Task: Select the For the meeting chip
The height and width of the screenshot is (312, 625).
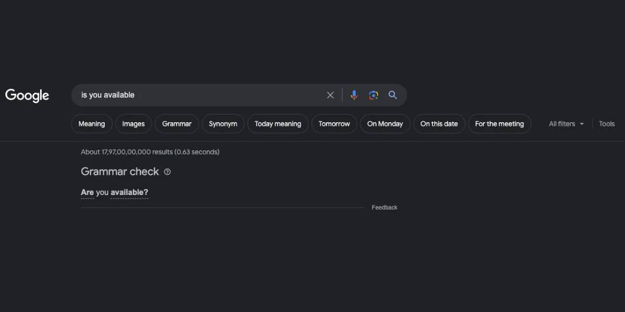Action: coord(499,124)
